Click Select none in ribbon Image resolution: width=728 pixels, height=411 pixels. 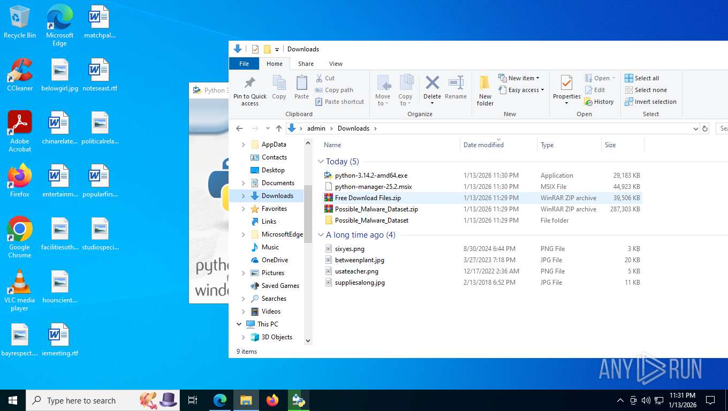(646, 90)
